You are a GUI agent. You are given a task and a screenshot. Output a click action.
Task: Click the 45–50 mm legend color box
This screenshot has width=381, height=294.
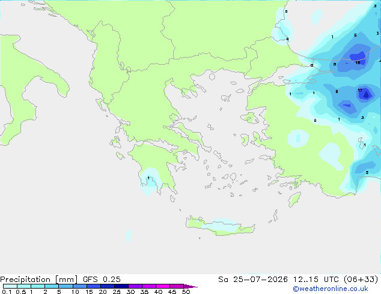(x=177, y=286)
